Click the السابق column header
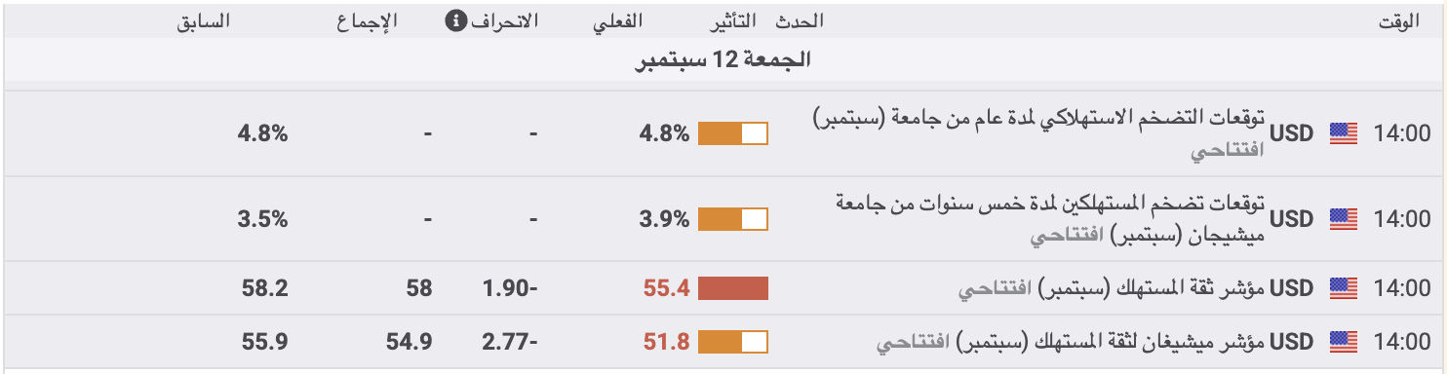The image size is (1447, 374). pos(204,20)
